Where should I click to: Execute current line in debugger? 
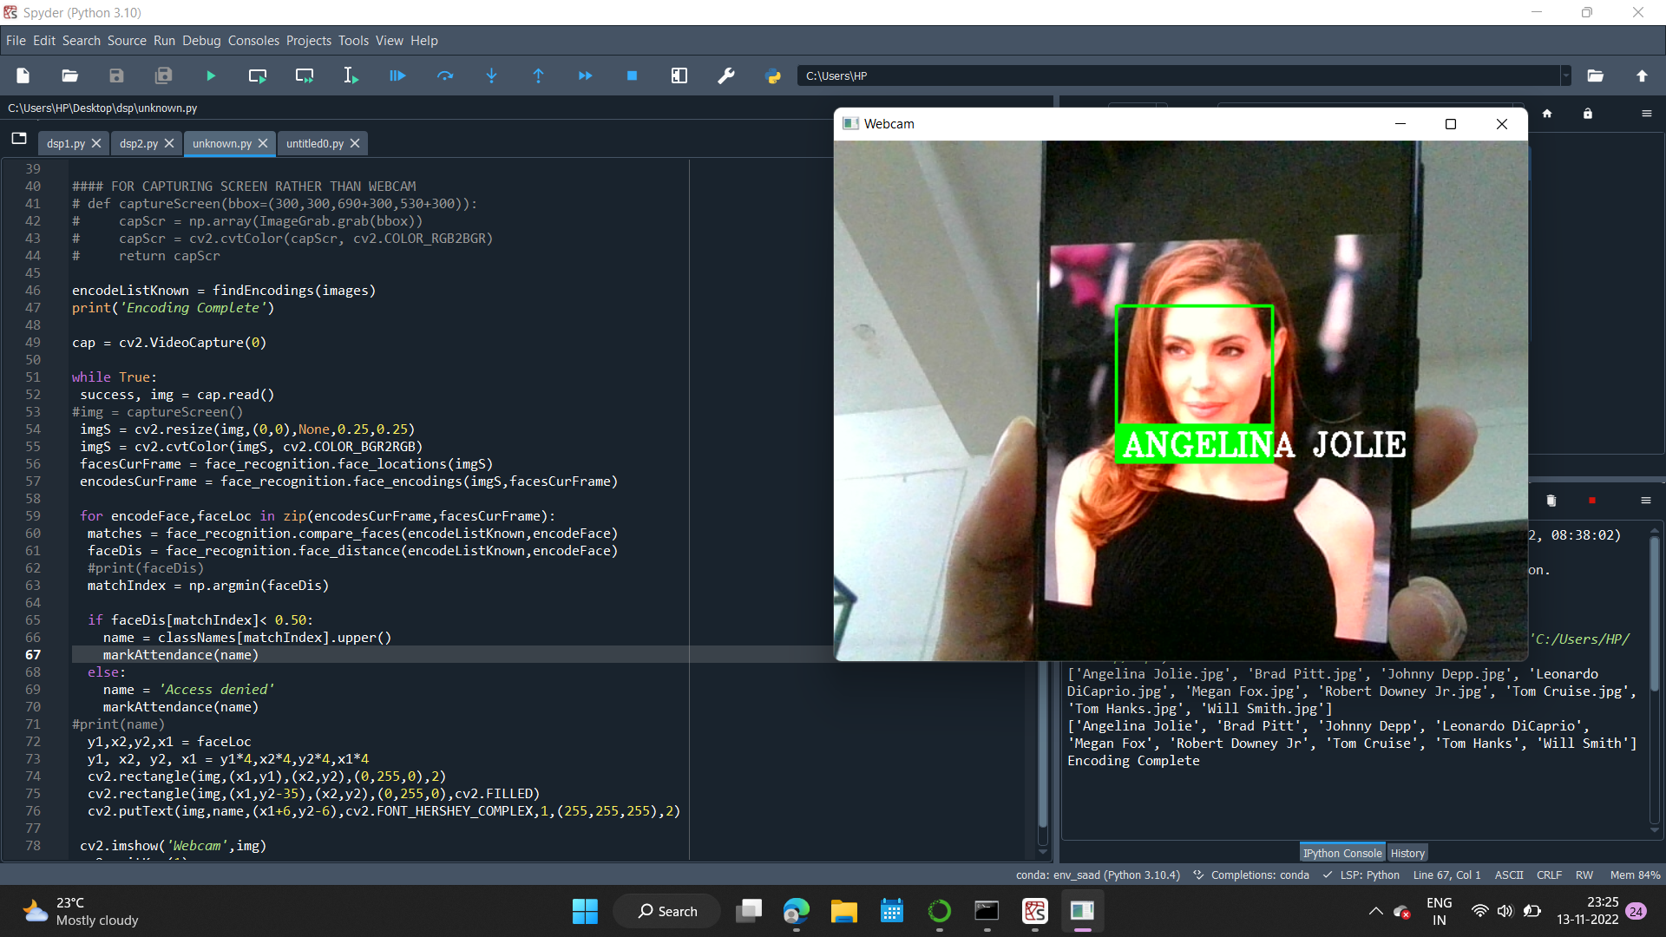[445, 76]
